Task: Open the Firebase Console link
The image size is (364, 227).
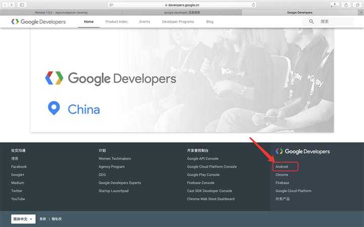Action: coord(201,183)
